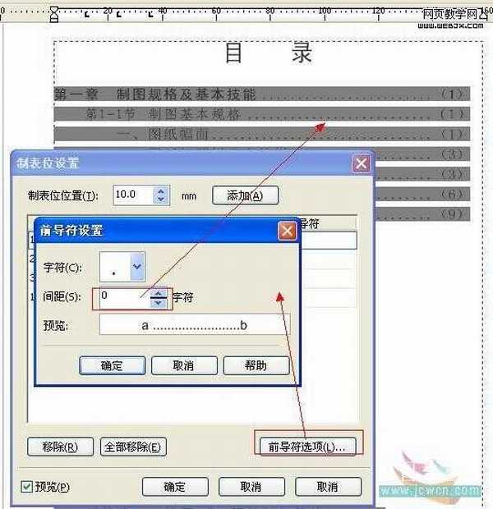The height and width of the screenshot is (509, 493).
Task: Click the 间距 spinner arrows
Action: (159, 296)
